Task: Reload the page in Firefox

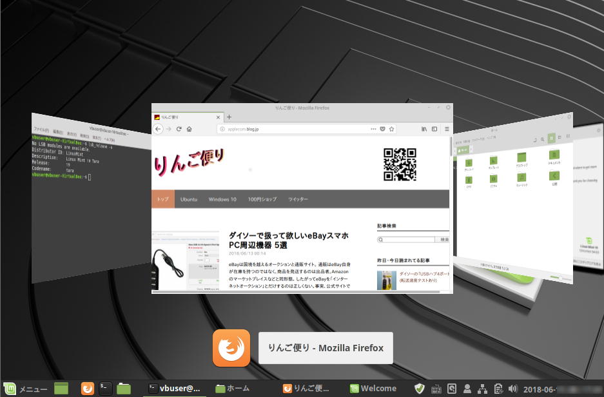Action: point(179,129)
